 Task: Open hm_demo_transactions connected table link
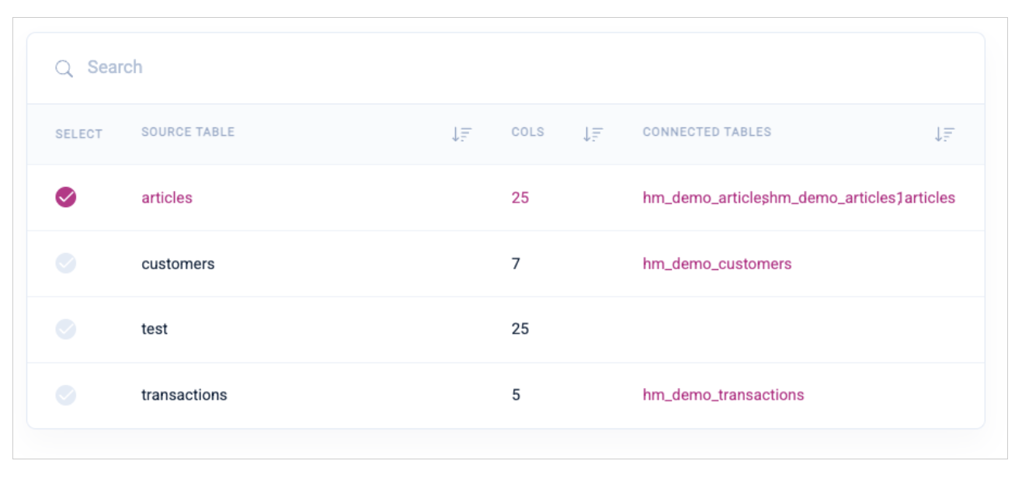(x=723, y=395)
